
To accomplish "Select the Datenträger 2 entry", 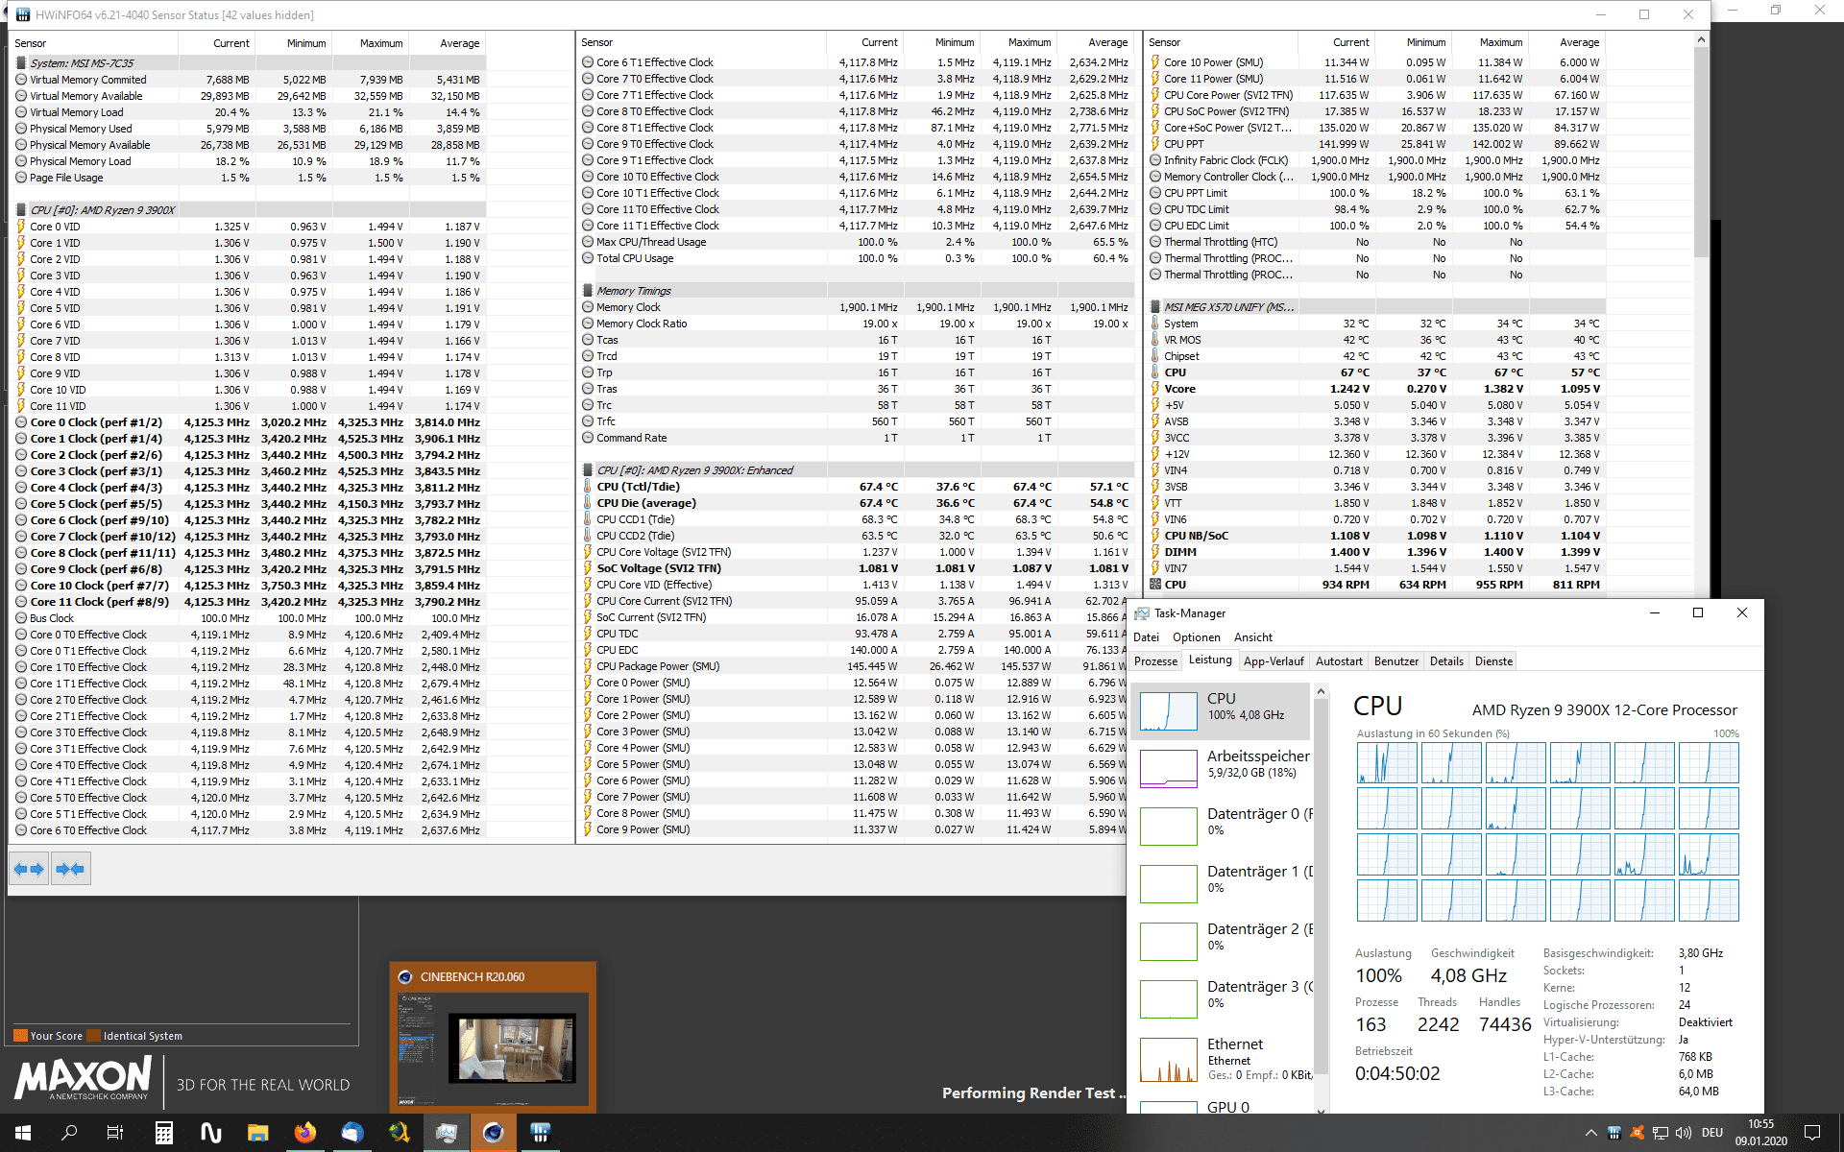I will 1222,941.
